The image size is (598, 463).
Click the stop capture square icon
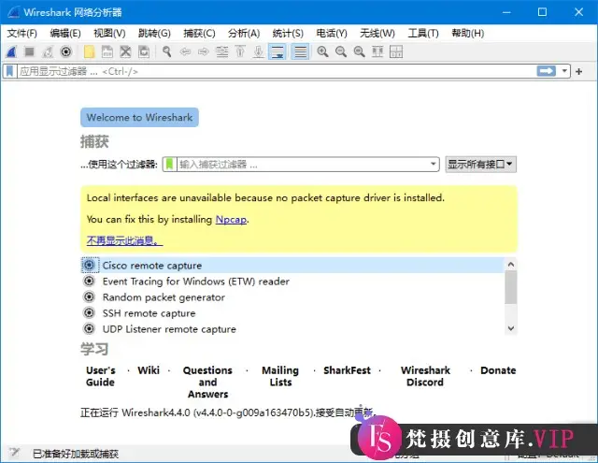29,51
